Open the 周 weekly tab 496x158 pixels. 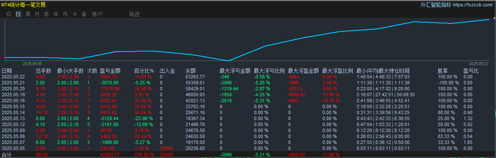(28, 14)
